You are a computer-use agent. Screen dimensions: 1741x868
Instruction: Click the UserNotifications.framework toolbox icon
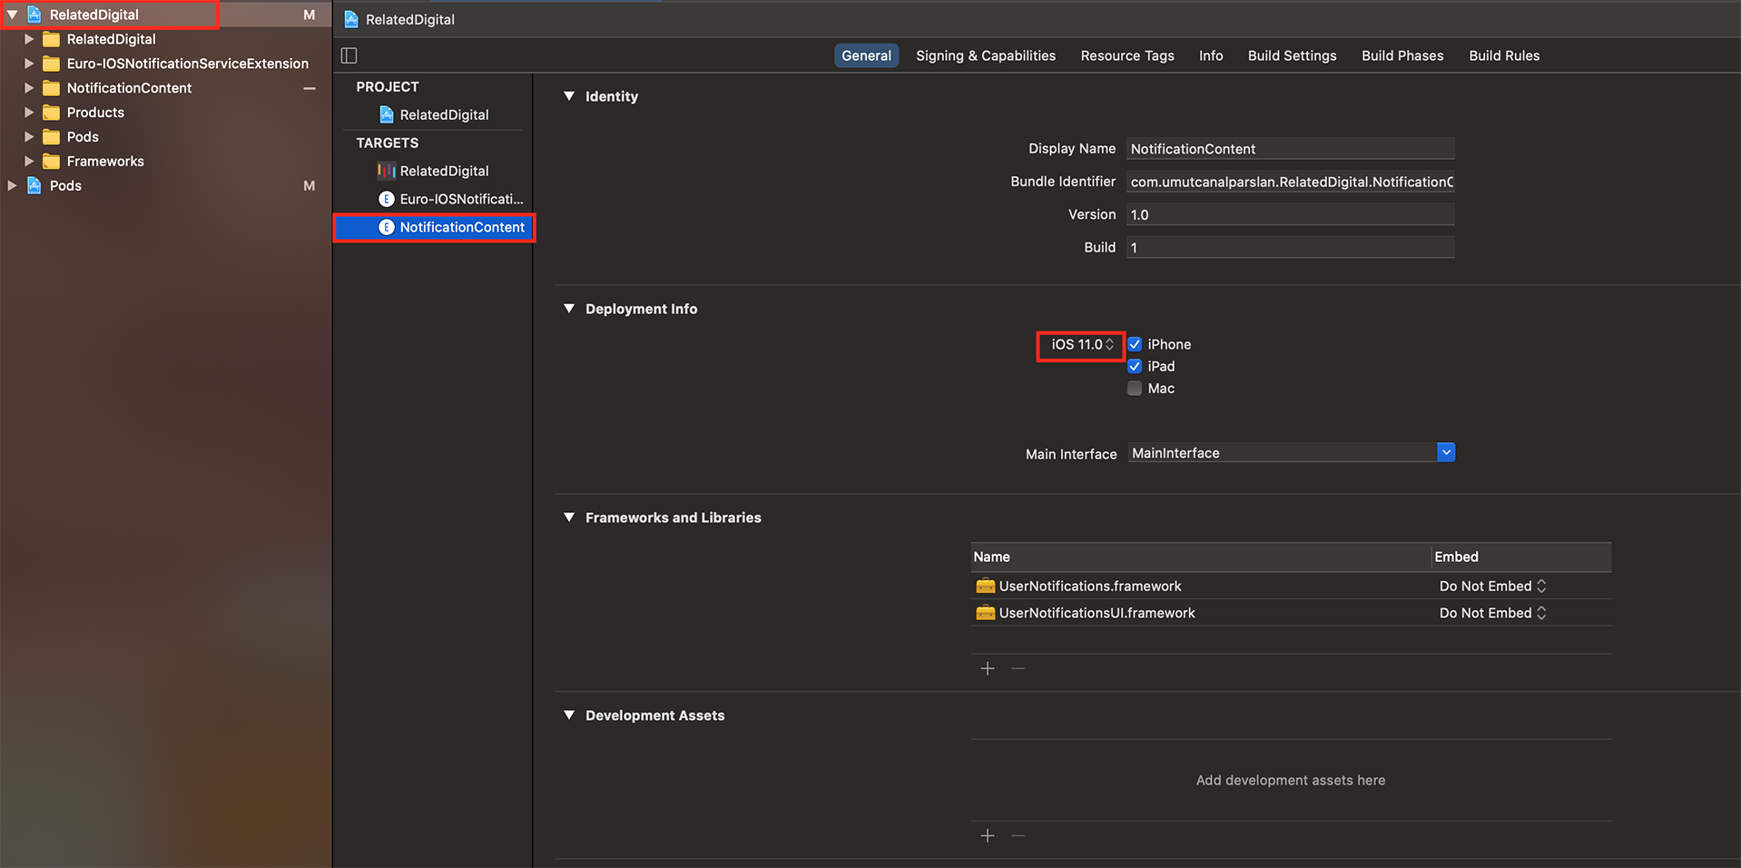point(985,586)
